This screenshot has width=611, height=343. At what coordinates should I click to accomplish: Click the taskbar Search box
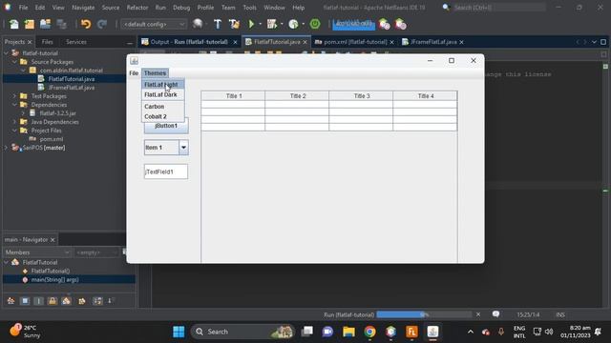tap(242, 332)
